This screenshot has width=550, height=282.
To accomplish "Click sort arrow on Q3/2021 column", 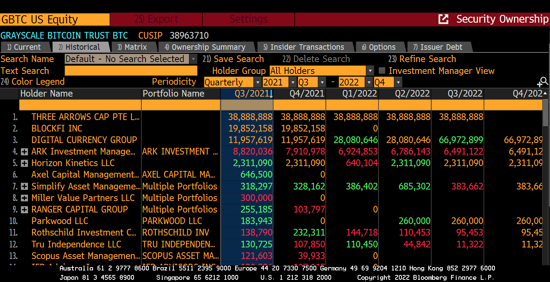I will click(271, 94).
